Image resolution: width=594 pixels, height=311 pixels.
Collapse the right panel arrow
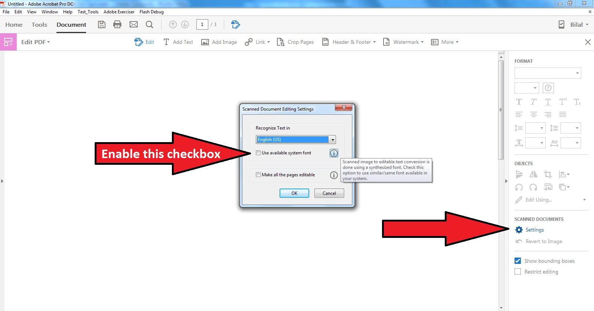tap(506, 181)
